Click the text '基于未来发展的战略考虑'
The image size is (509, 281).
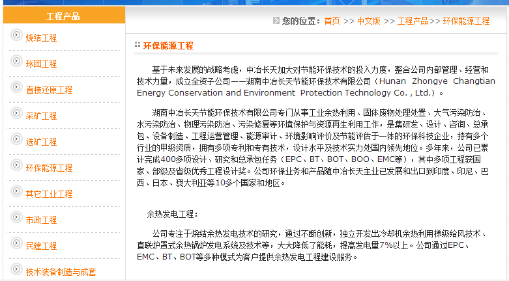coord(195,70)
